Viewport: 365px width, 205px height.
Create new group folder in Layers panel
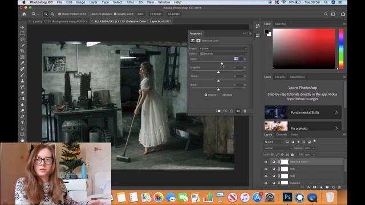(x=327, y=187)
